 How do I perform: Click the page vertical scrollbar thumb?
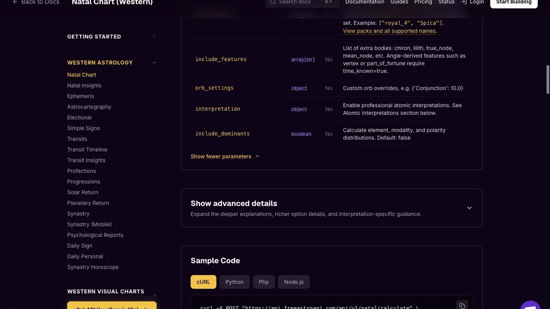click(x=547, y=79)
